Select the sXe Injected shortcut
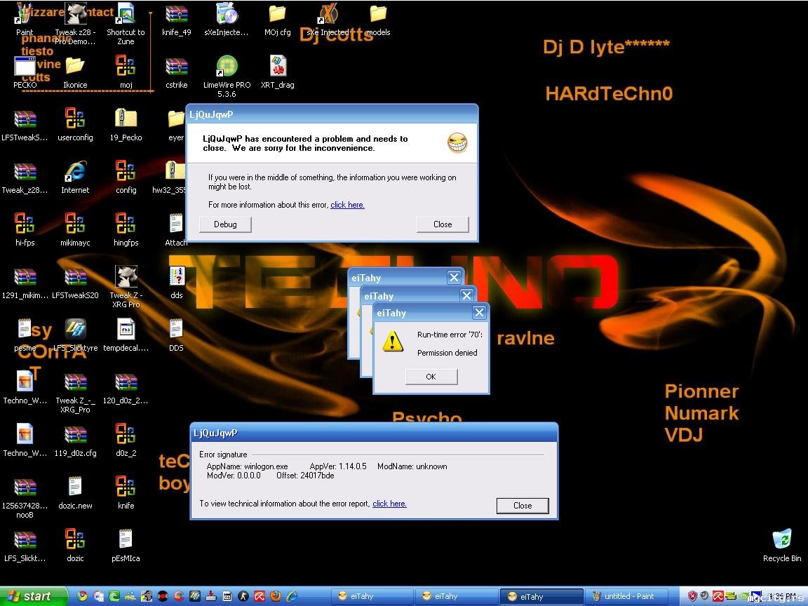Viewport: 808px width, 606px height. click(328, 20)
